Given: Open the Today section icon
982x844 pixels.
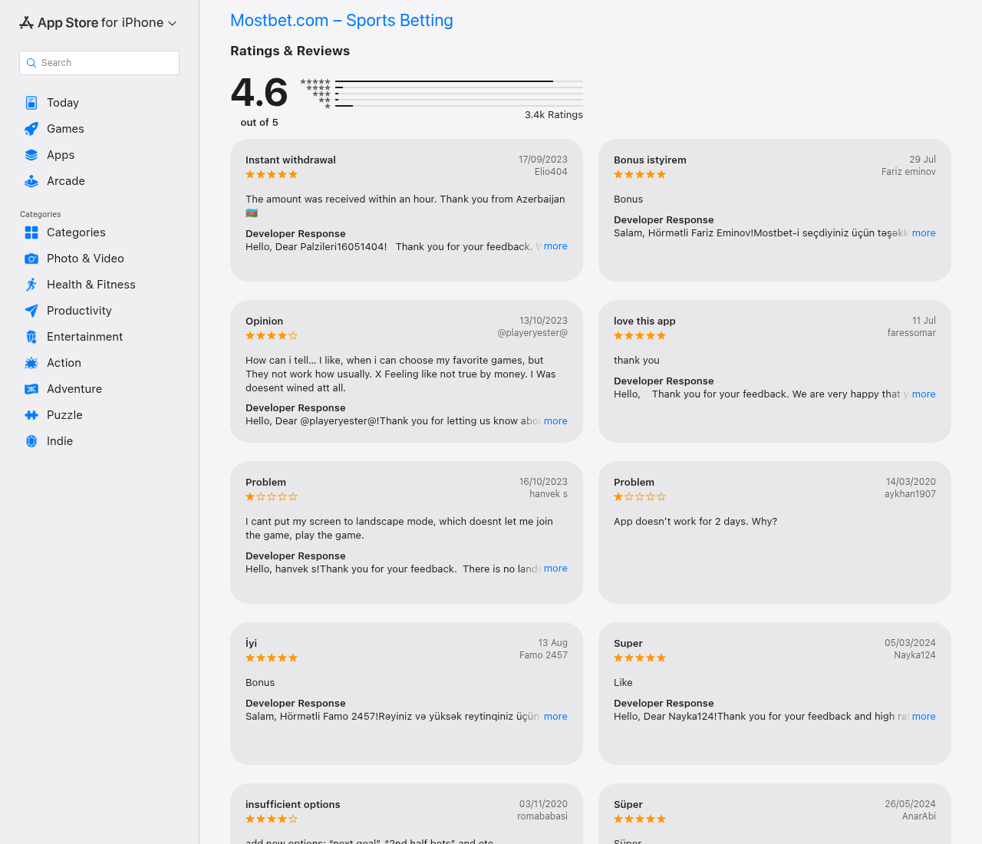Looking at the screenshot, I should tap(31, 103).
